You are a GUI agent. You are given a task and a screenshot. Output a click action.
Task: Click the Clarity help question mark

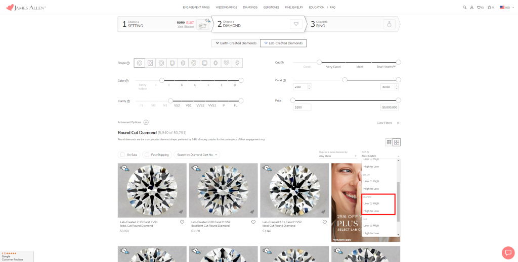point(128,101)
